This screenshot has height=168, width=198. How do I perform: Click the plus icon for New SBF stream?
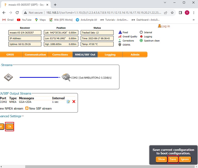pos(27,108)
